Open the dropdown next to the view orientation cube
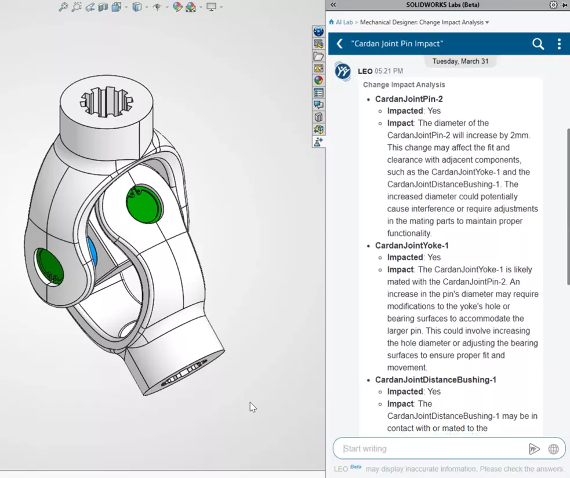570x478 pixels. click(x=127, y=7)
